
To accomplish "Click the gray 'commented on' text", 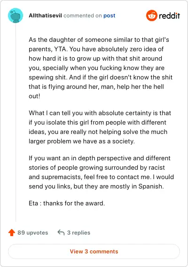I will pyautogui.click(x=83, y=16).
